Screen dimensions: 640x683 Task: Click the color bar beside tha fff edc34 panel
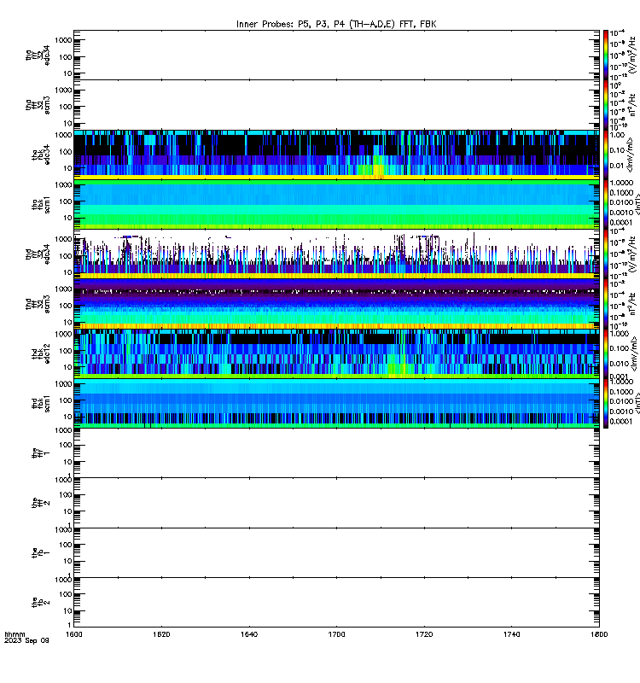(x=606, y=55)
